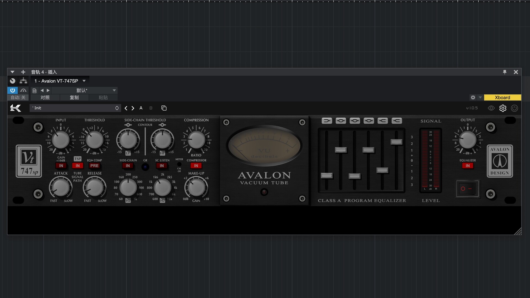Click the fifth EQ high-shelf shape button

(383, 121)
